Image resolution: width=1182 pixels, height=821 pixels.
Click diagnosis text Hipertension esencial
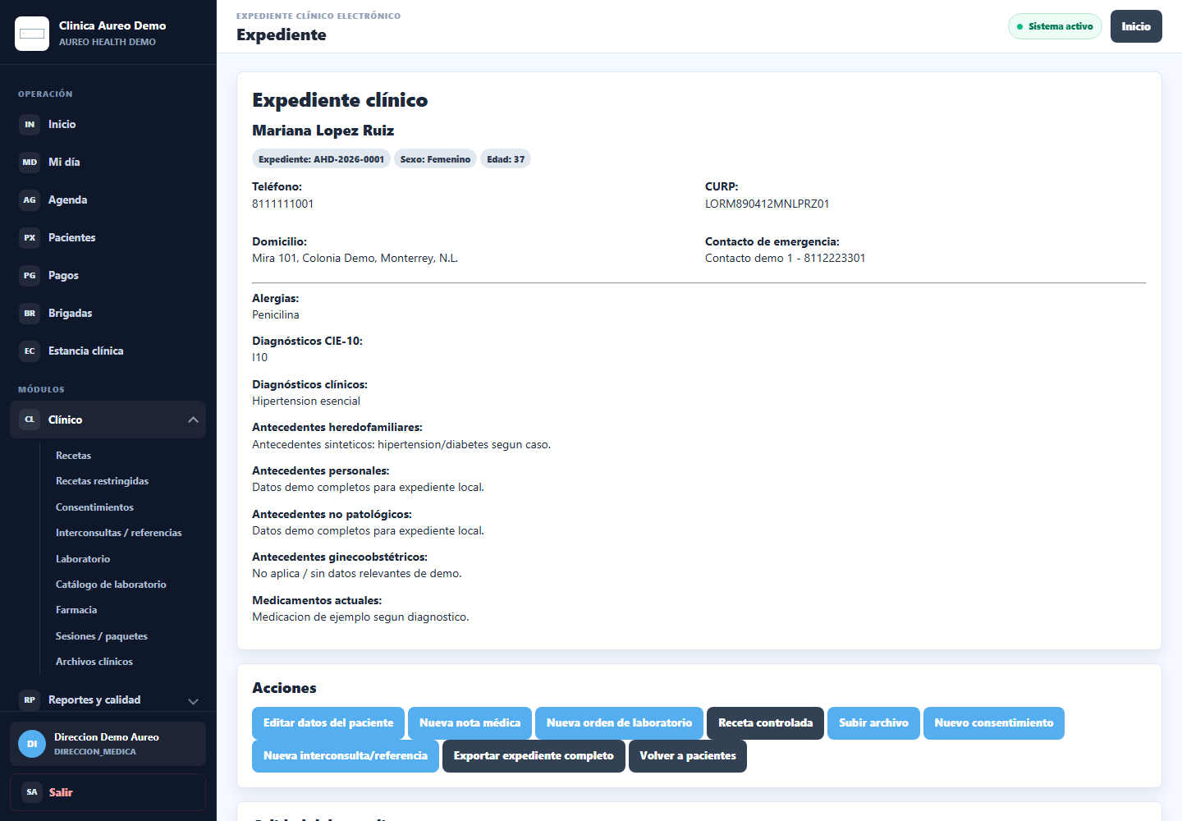(x=306, y=401)
